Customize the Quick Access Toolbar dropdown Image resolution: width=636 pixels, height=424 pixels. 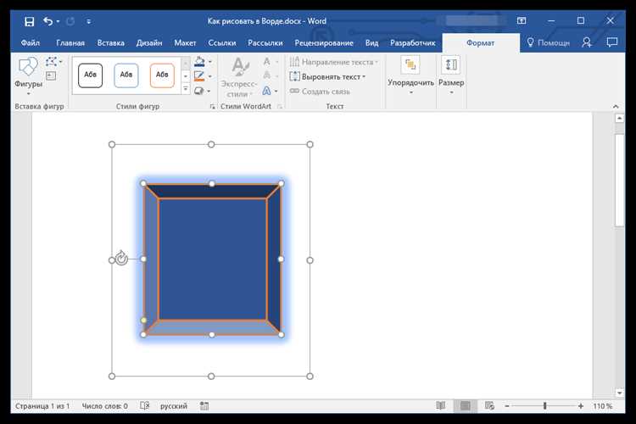(88, 21)
